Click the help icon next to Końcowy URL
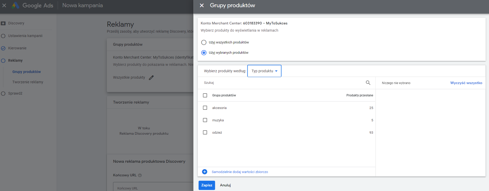 (x=140, y=175)
